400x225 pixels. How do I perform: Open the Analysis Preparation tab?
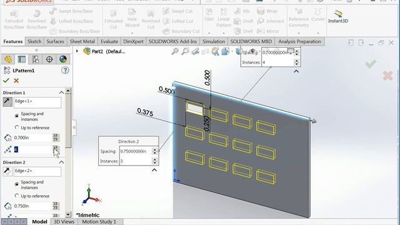299,41
